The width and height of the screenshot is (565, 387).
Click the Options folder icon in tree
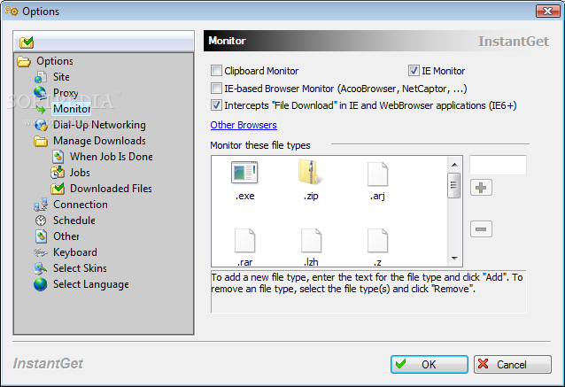pos(24,62)
